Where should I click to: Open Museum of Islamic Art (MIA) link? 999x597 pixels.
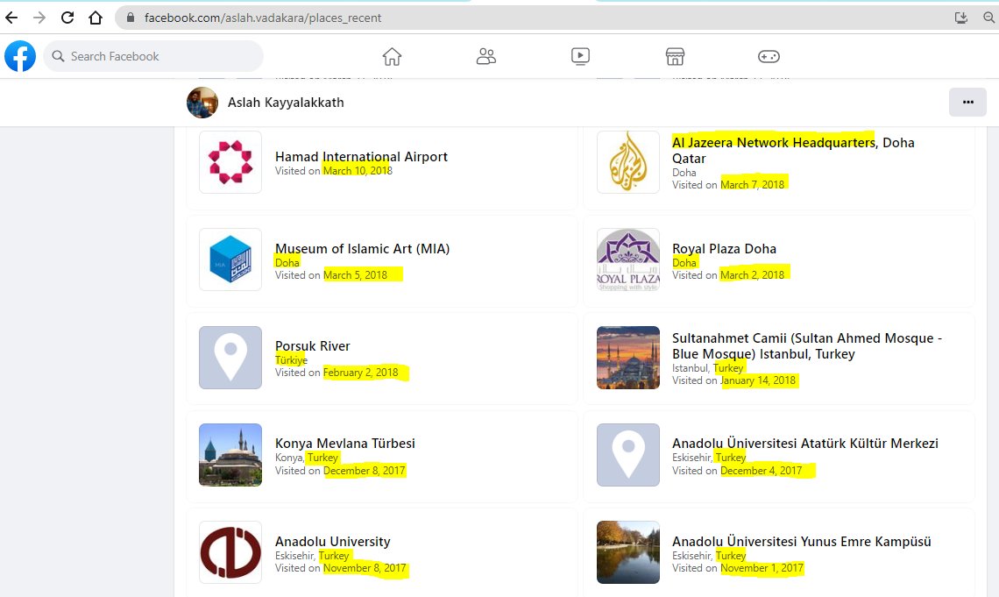[x=363, y=248]
